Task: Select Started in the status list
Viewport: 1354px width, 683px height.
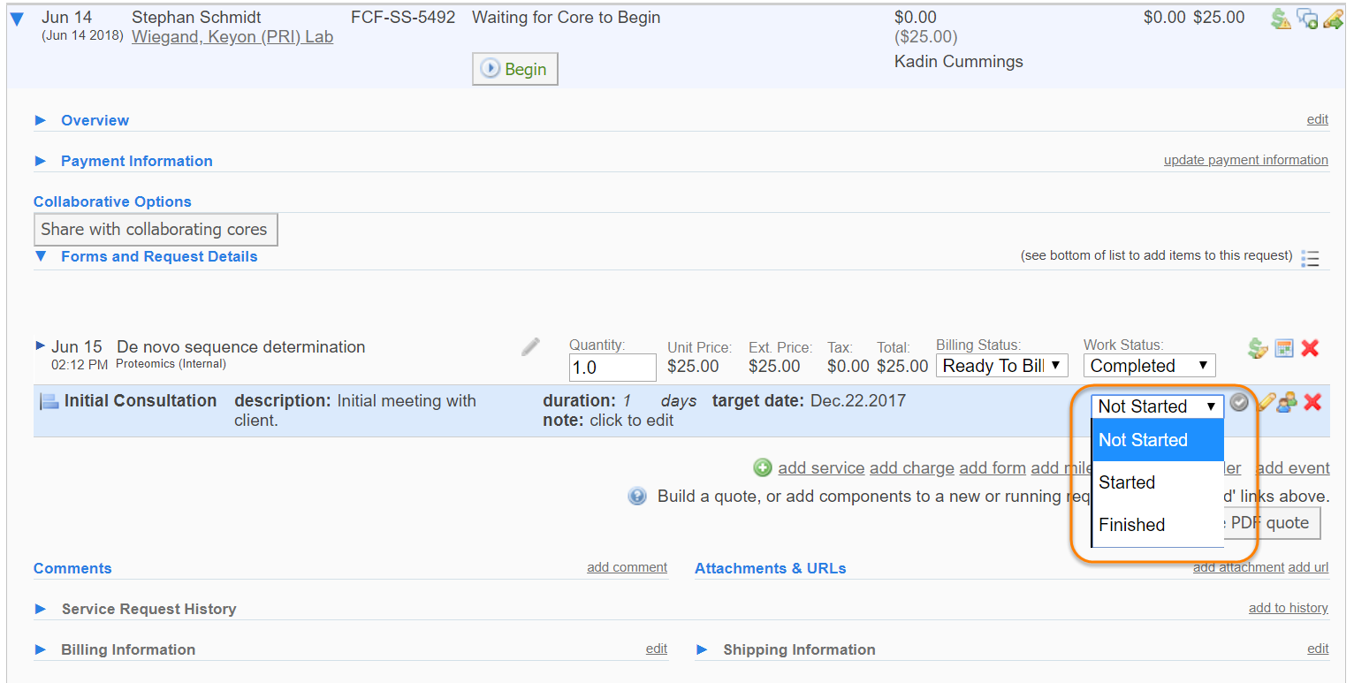Action: click(x=1127, y=482)
